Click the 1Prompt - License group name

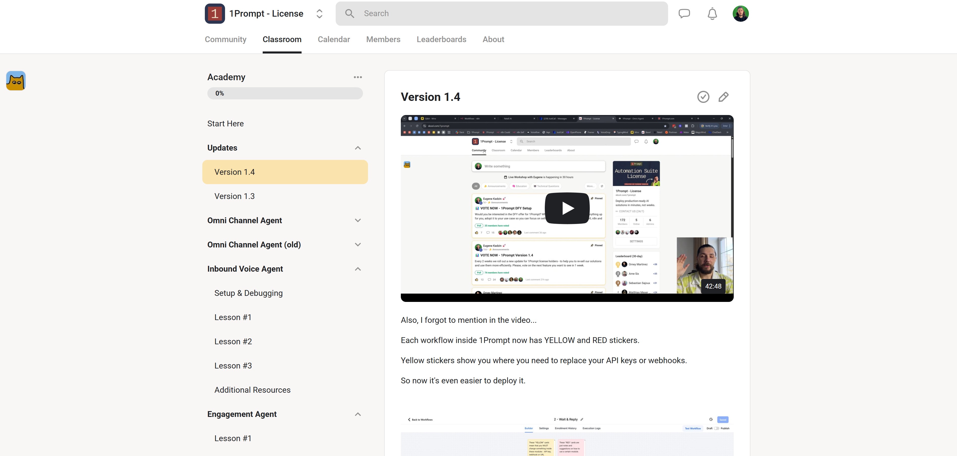(x=266, y=14)
